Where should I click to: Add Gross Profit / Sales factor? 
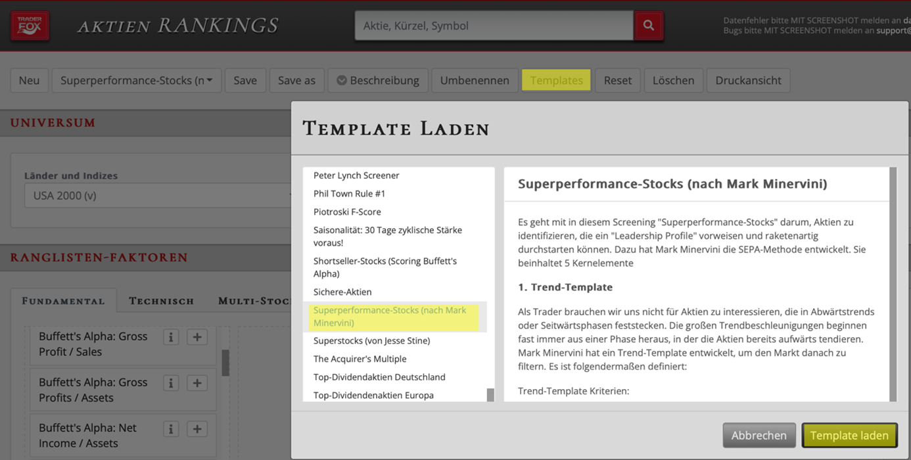pos(197,337)
